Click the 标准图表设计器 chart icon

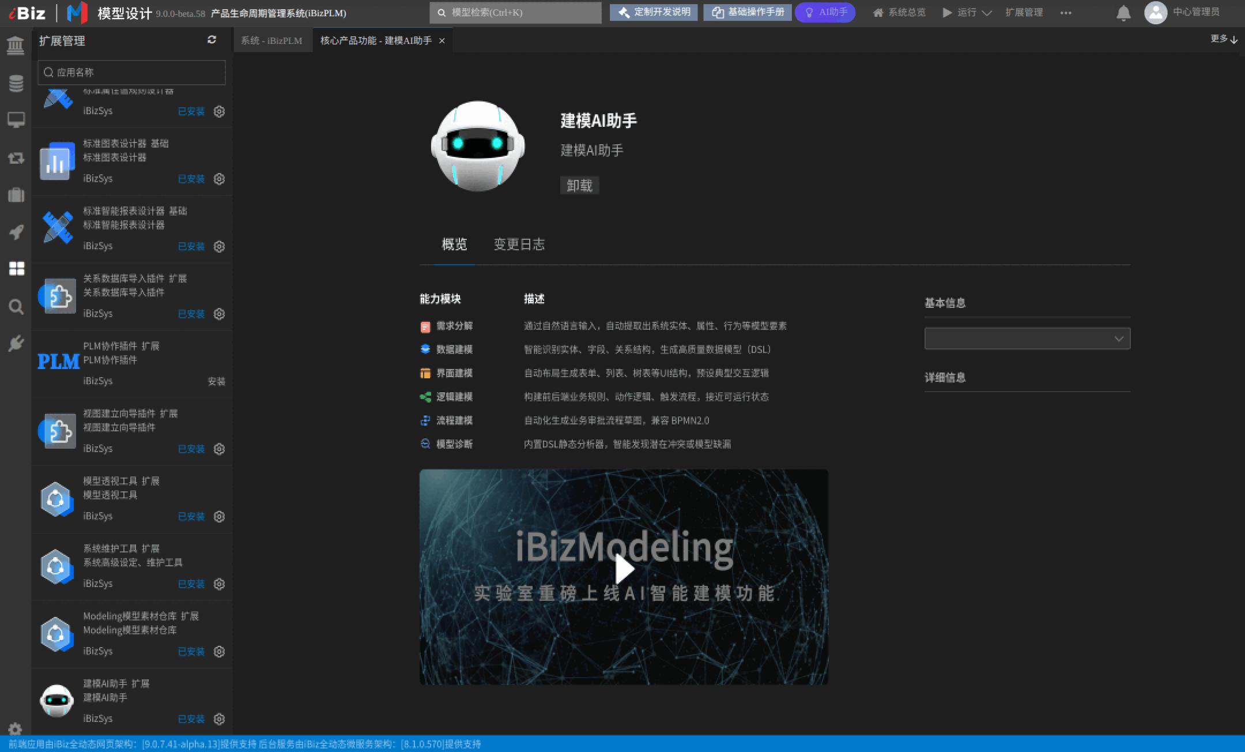click(57, 161)
